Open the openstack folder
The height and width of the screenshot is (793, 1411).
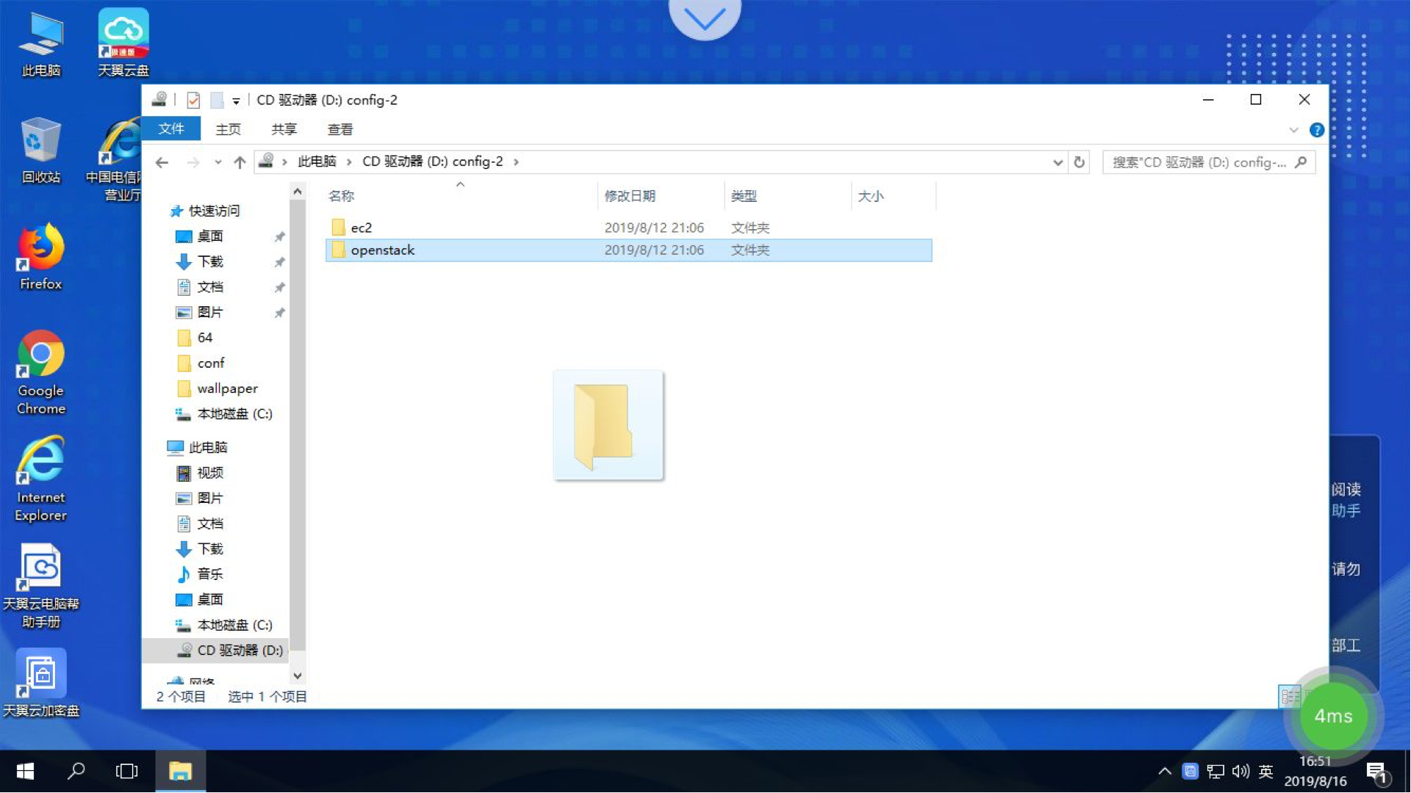(x=383, y=250)
